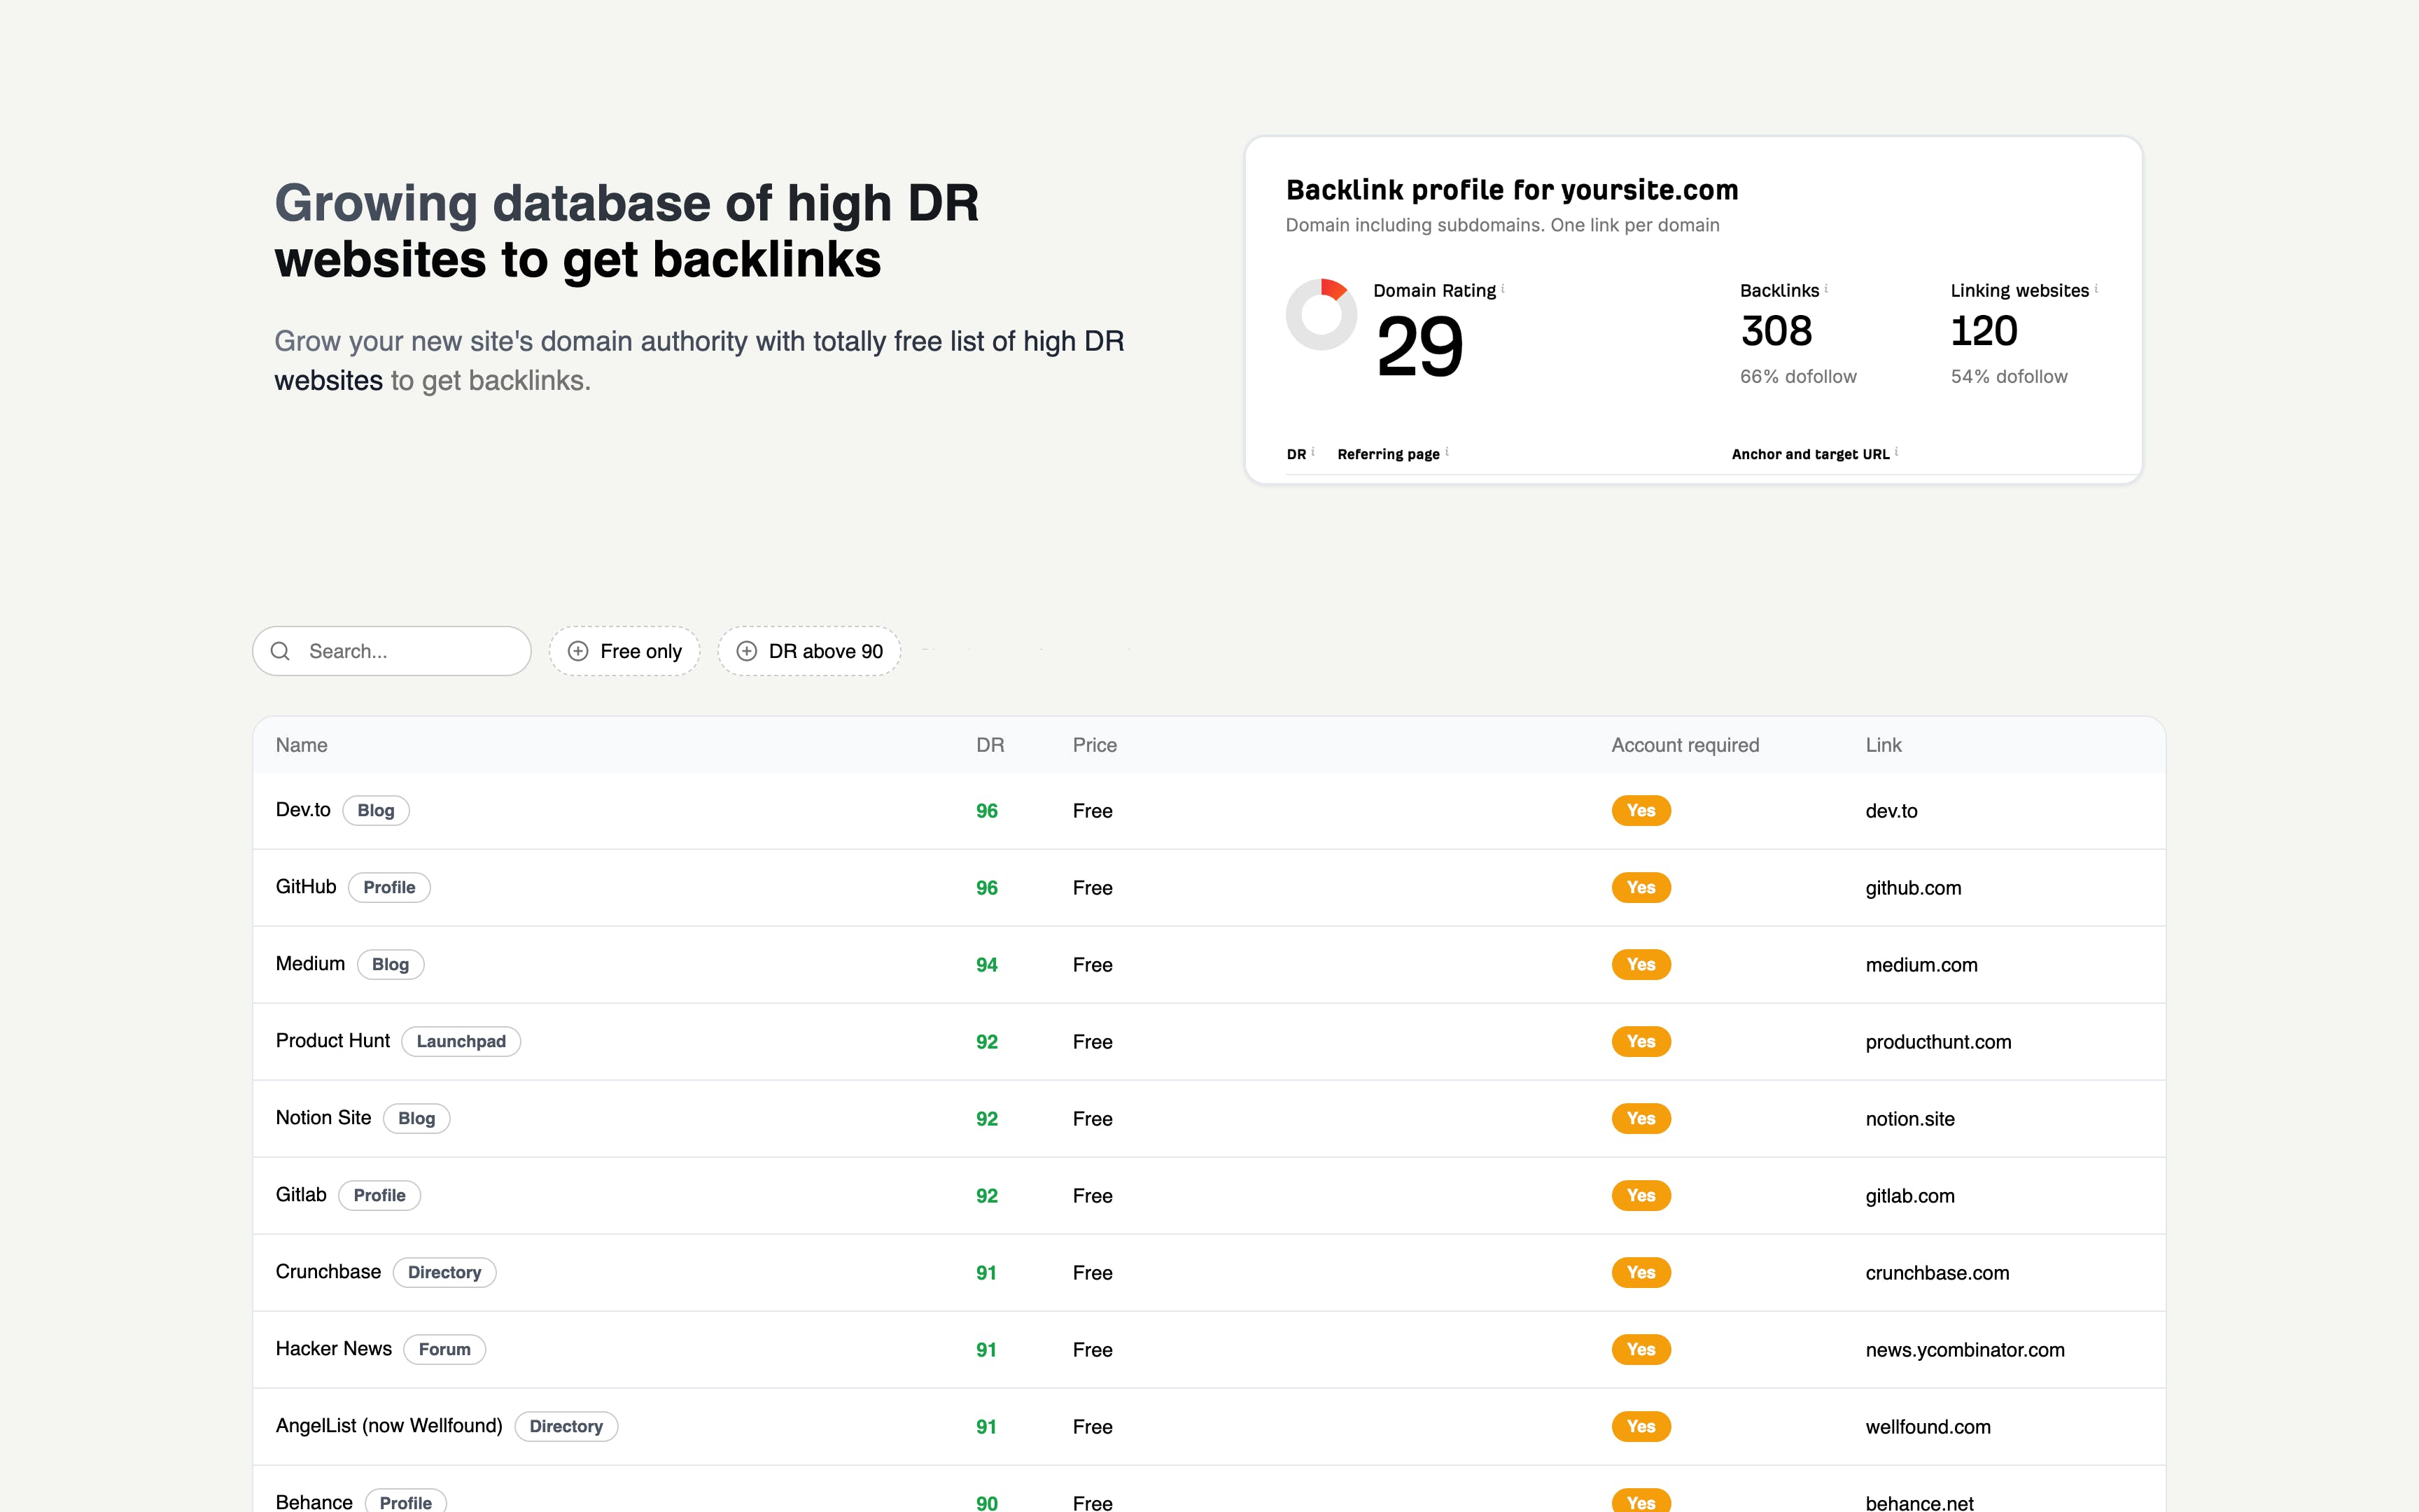Click info icon next to Domain Rating
The image size is (2419, 1512).
point(1502,289)
